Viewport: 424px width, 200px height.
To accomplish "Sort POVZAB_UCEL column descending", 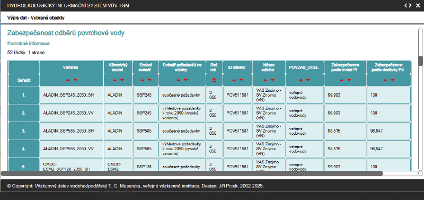I will point(308,80).
